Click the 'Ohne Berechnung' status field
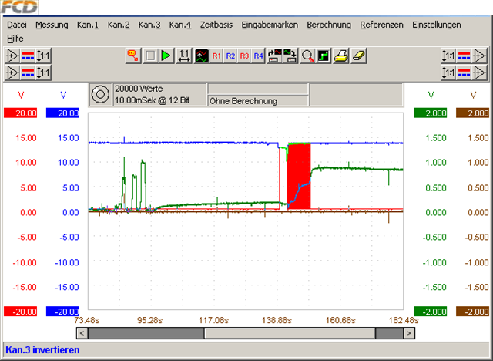 (x=257, y=100)
